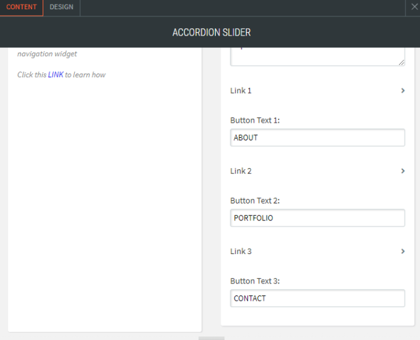Expand the Link 2 section
Screen dimensions: 420x340
[241, 171]
